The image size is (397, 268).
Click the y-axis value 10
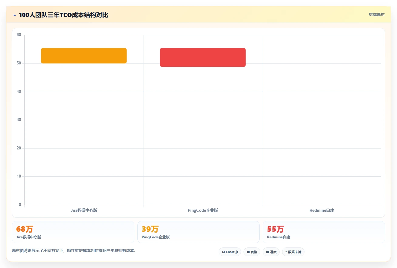pos(19,176)
